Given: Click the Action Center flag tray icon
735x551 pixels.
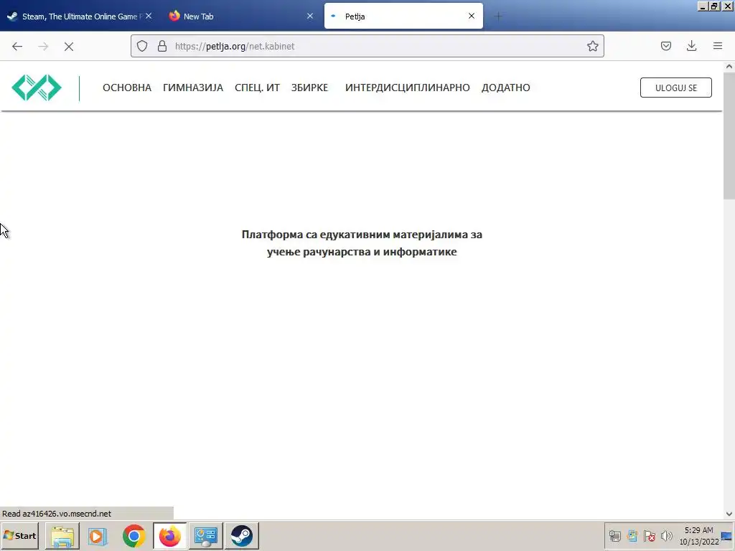Looking at the screenshot, I should click(649, 535).
